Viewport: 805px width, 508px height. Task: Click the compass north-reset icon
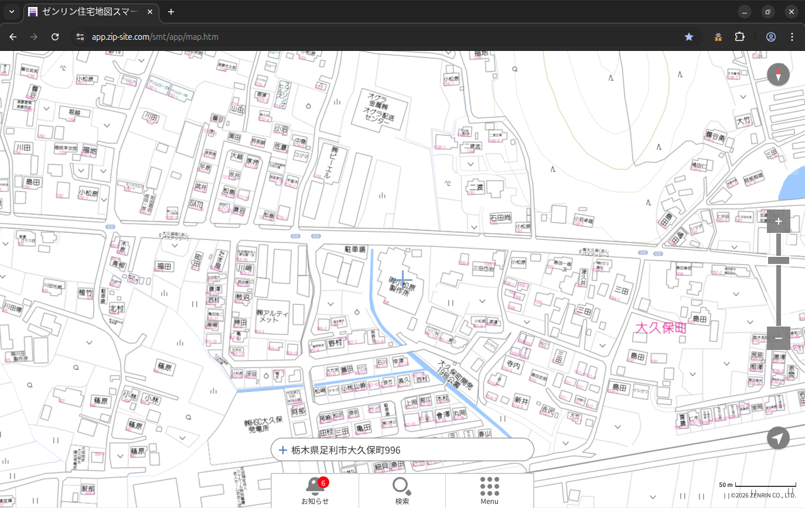click(778, 75)
